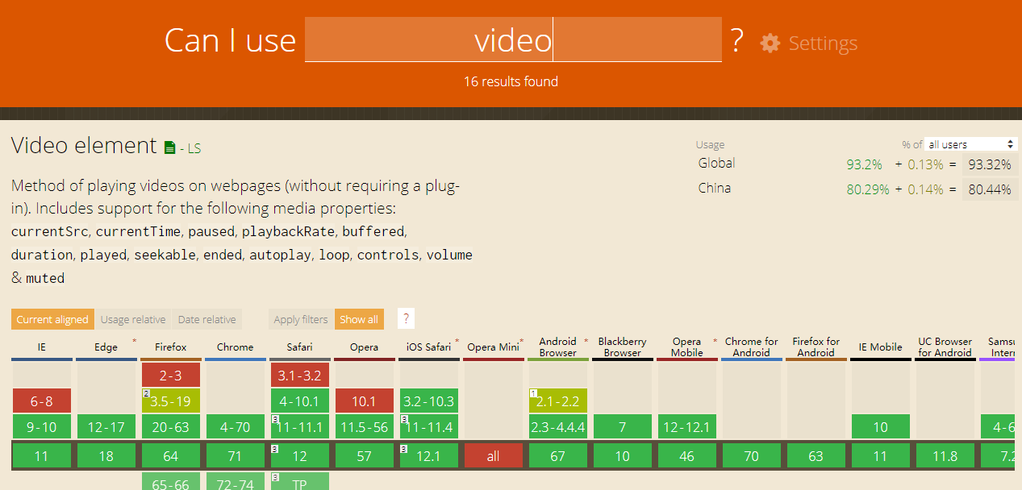
Task: Click the Show all button
Action: point(359,319)
